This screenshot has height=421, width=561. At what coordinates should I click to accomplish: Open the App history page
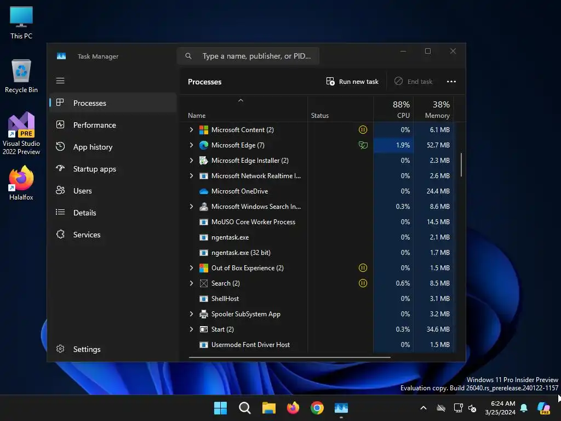click(x=113, y=147)
